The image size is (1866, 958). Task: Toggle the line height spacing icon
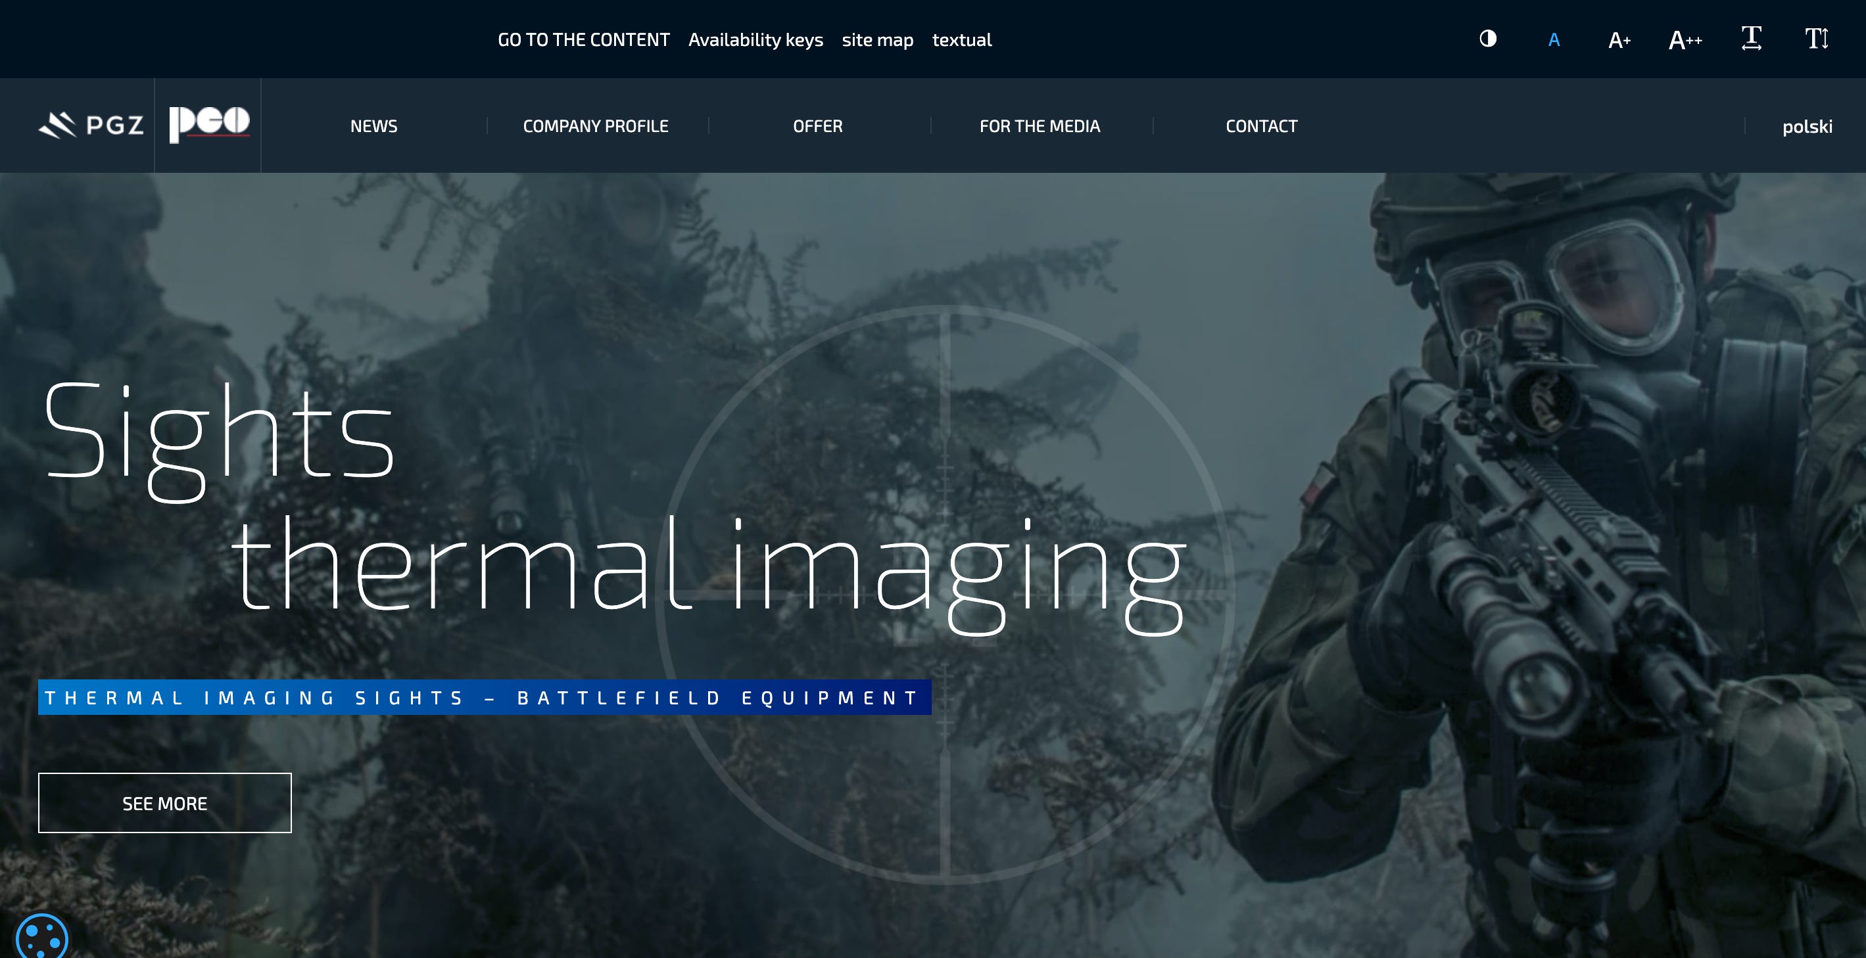click(1817, 38)
